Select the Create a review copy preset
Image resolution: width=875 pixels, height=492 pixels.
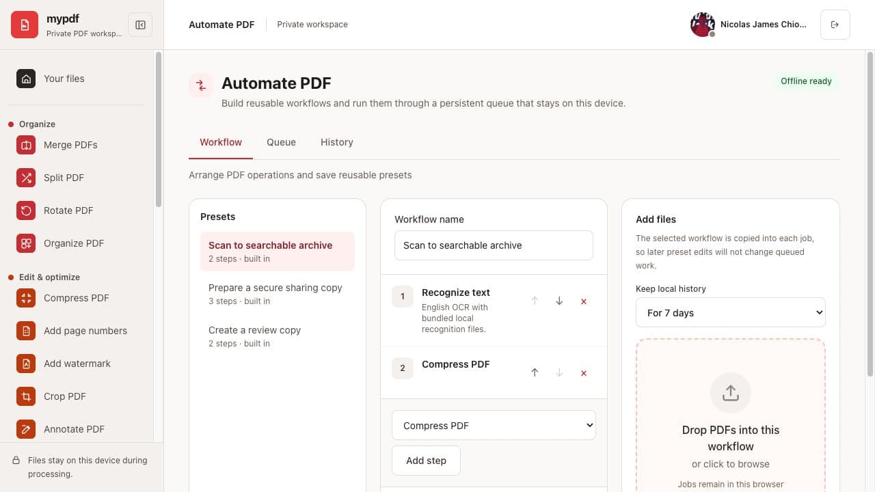click(x=278, y=336)
